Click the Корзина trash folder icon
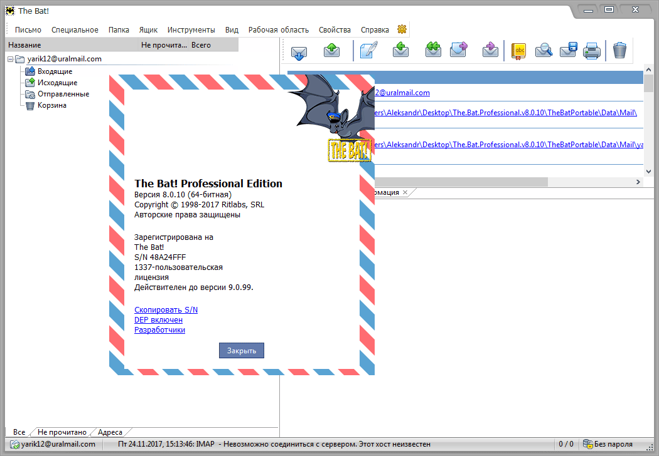The image size is (659, 456). coord(30,105)
